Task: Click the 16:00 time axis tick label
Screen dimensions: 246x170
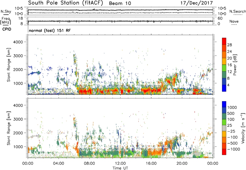Action: (x=151, y=164)
